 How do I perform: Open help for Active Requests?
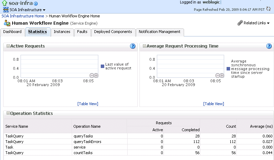[132, 46]
